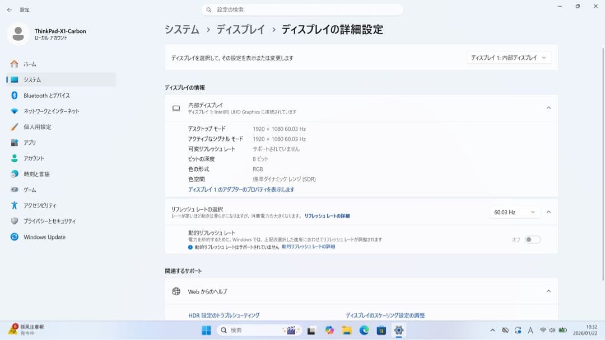Open the Microsoft Store taskbar icon
Viewport: 605px width, 340px height.
point(382,330)
